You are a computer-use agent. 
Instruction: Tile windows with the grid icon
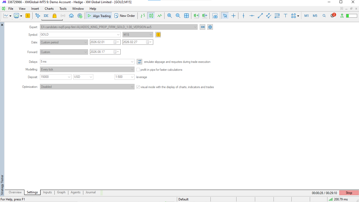(x=186, y=16)
